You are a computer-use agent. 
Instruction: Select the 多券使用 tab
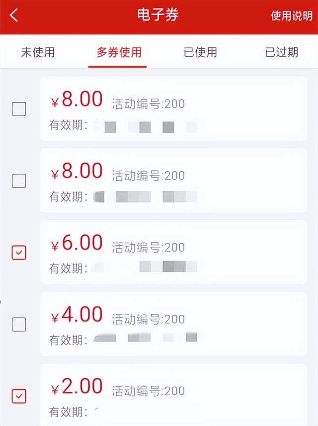pos(119,52)
